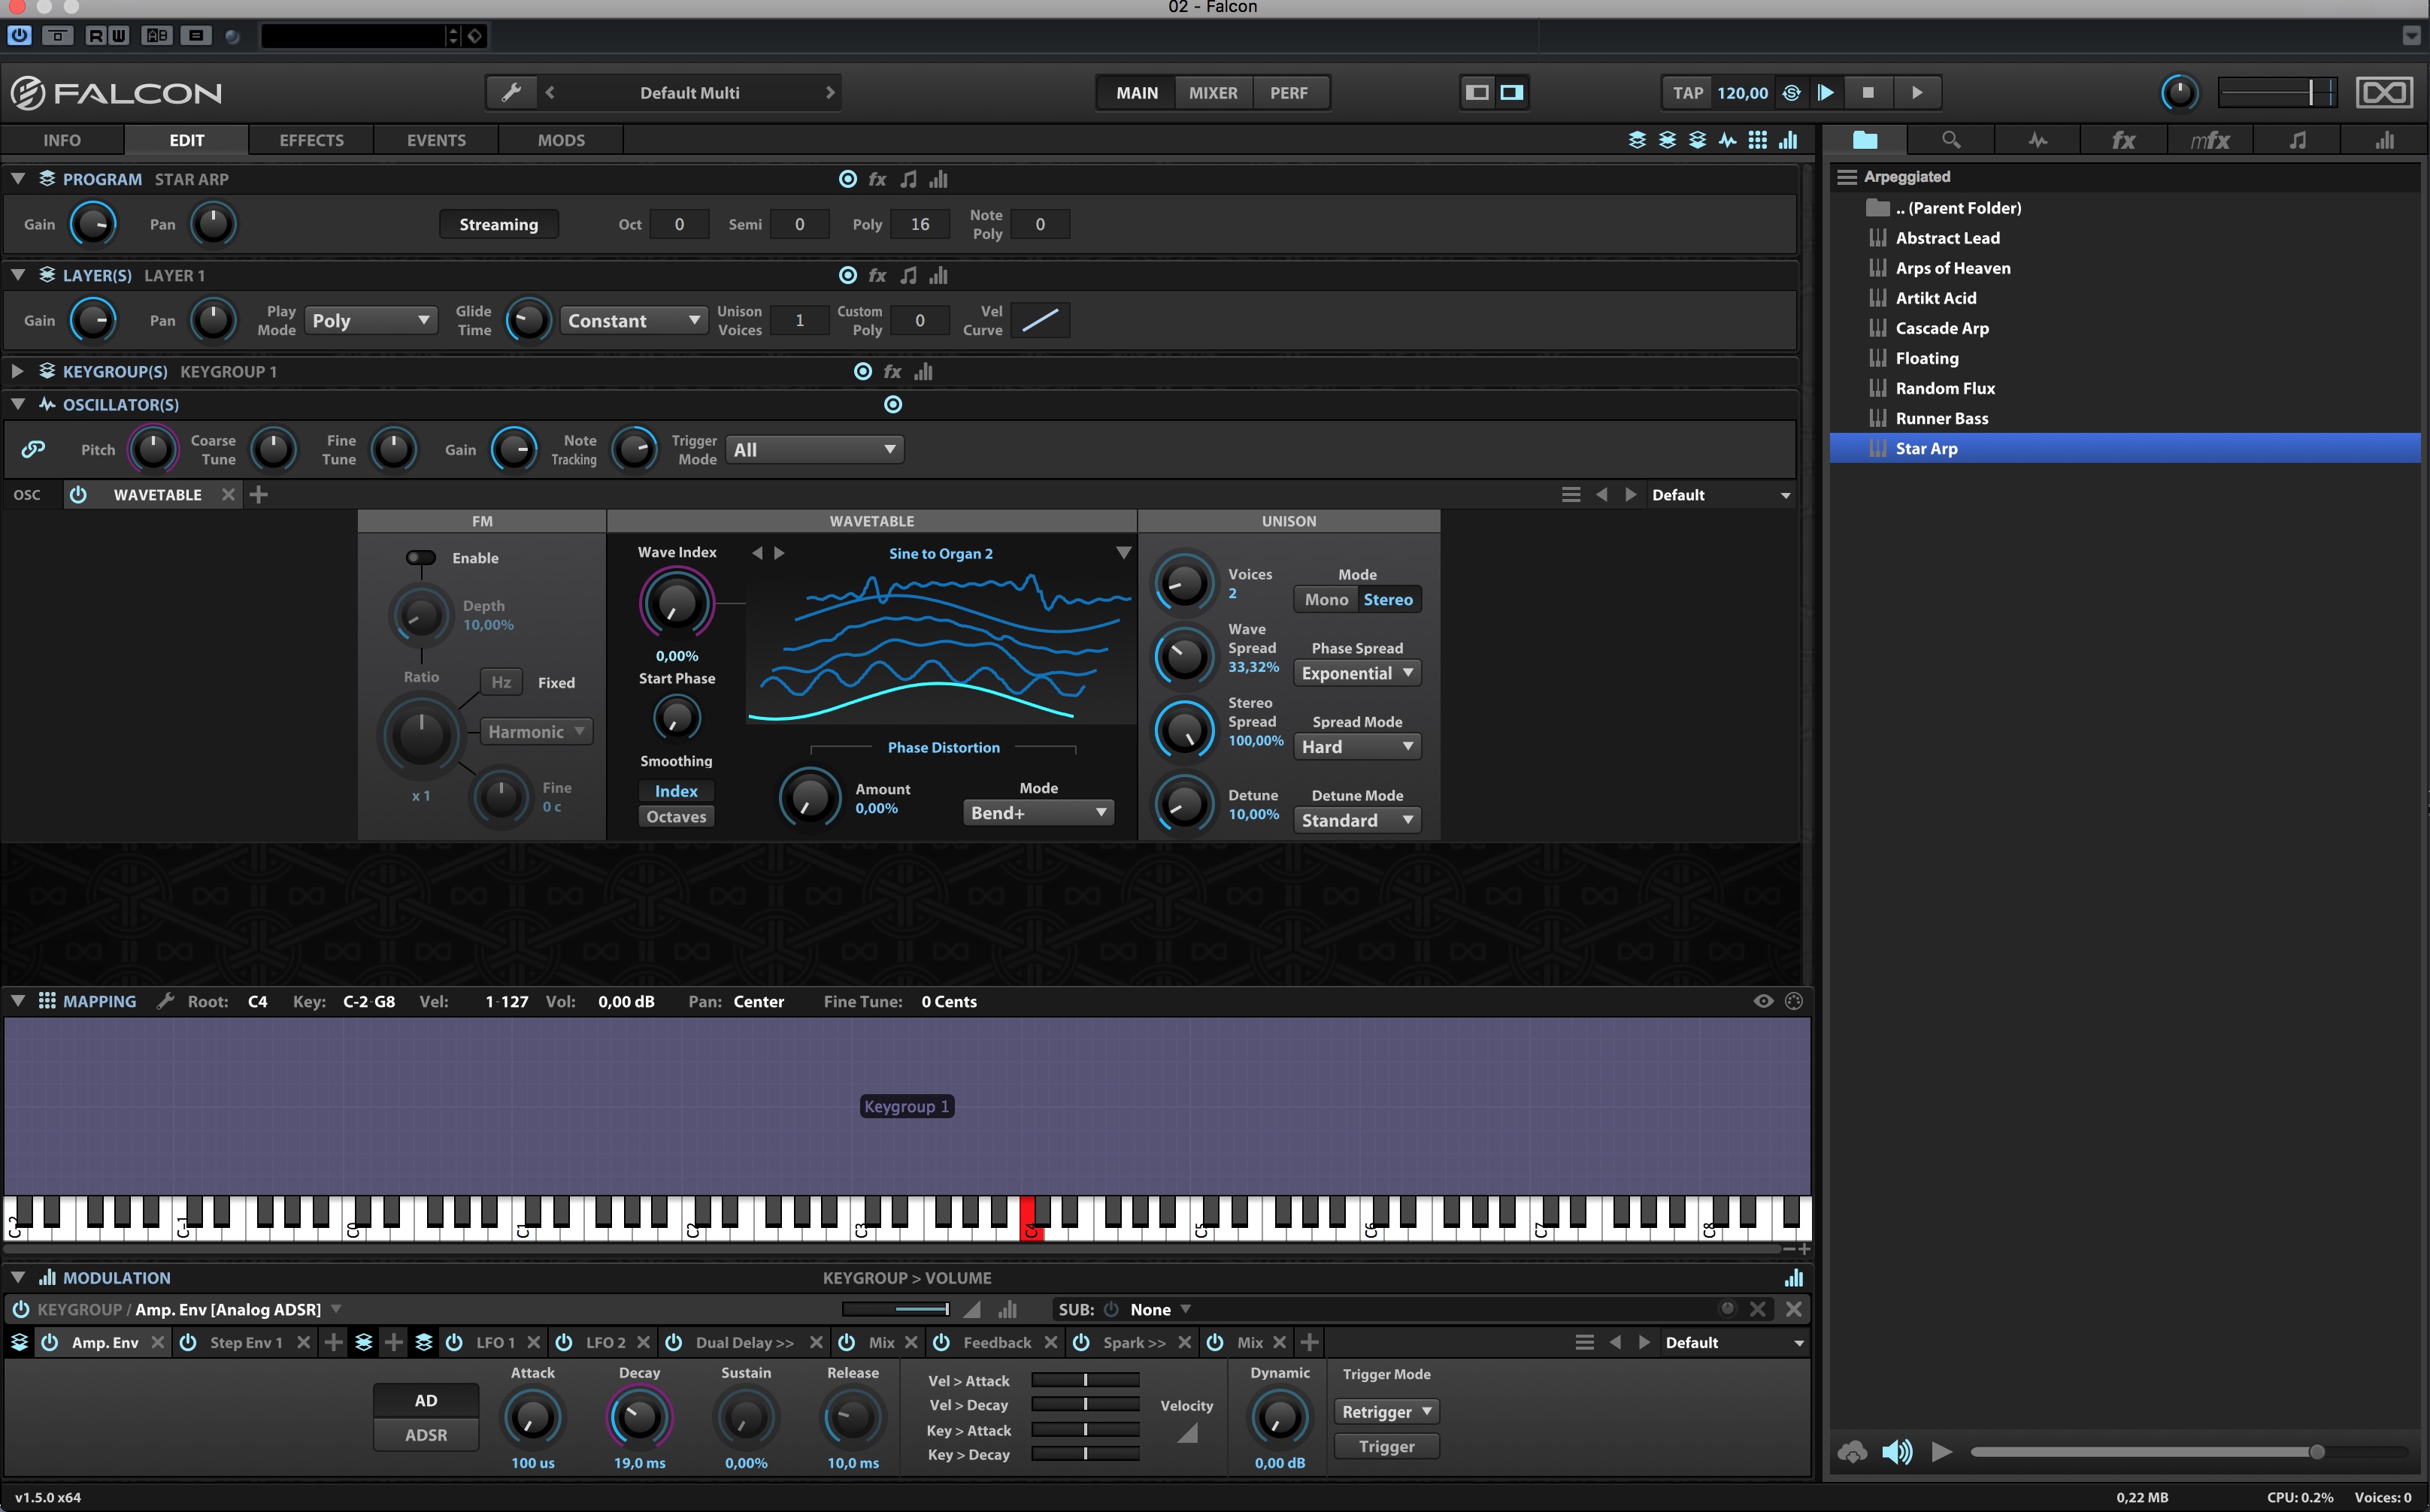The width and height of the screenshot is (2430, 1512).
Task: Click the Index smoothing button
Action: [676, 791]
